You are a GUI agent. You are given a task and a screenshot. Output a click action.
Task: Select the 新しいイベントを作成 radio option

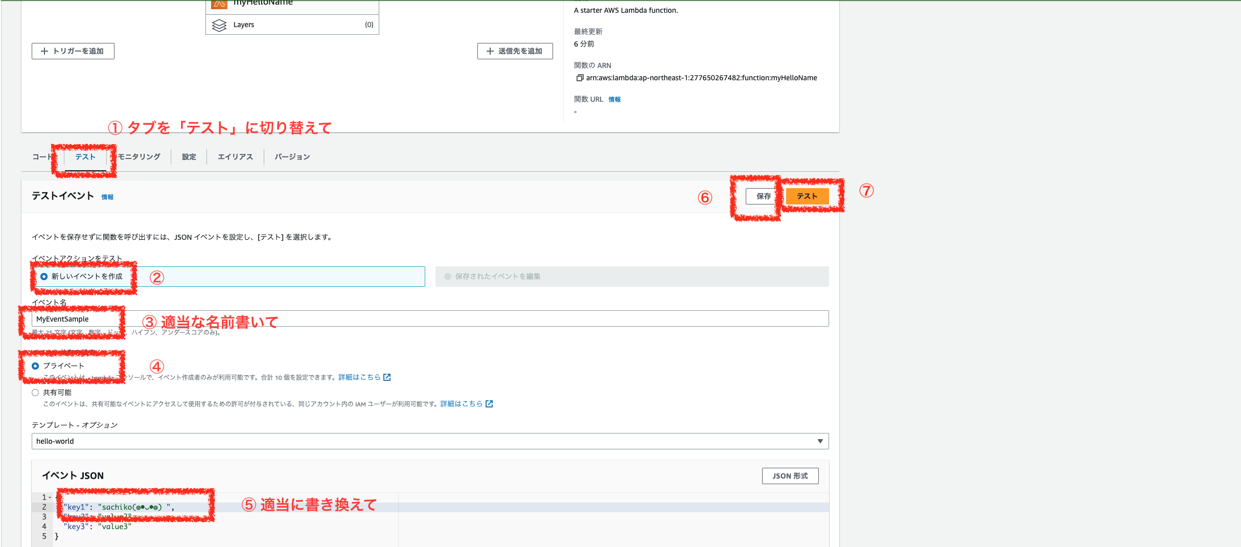coord(44,277)
